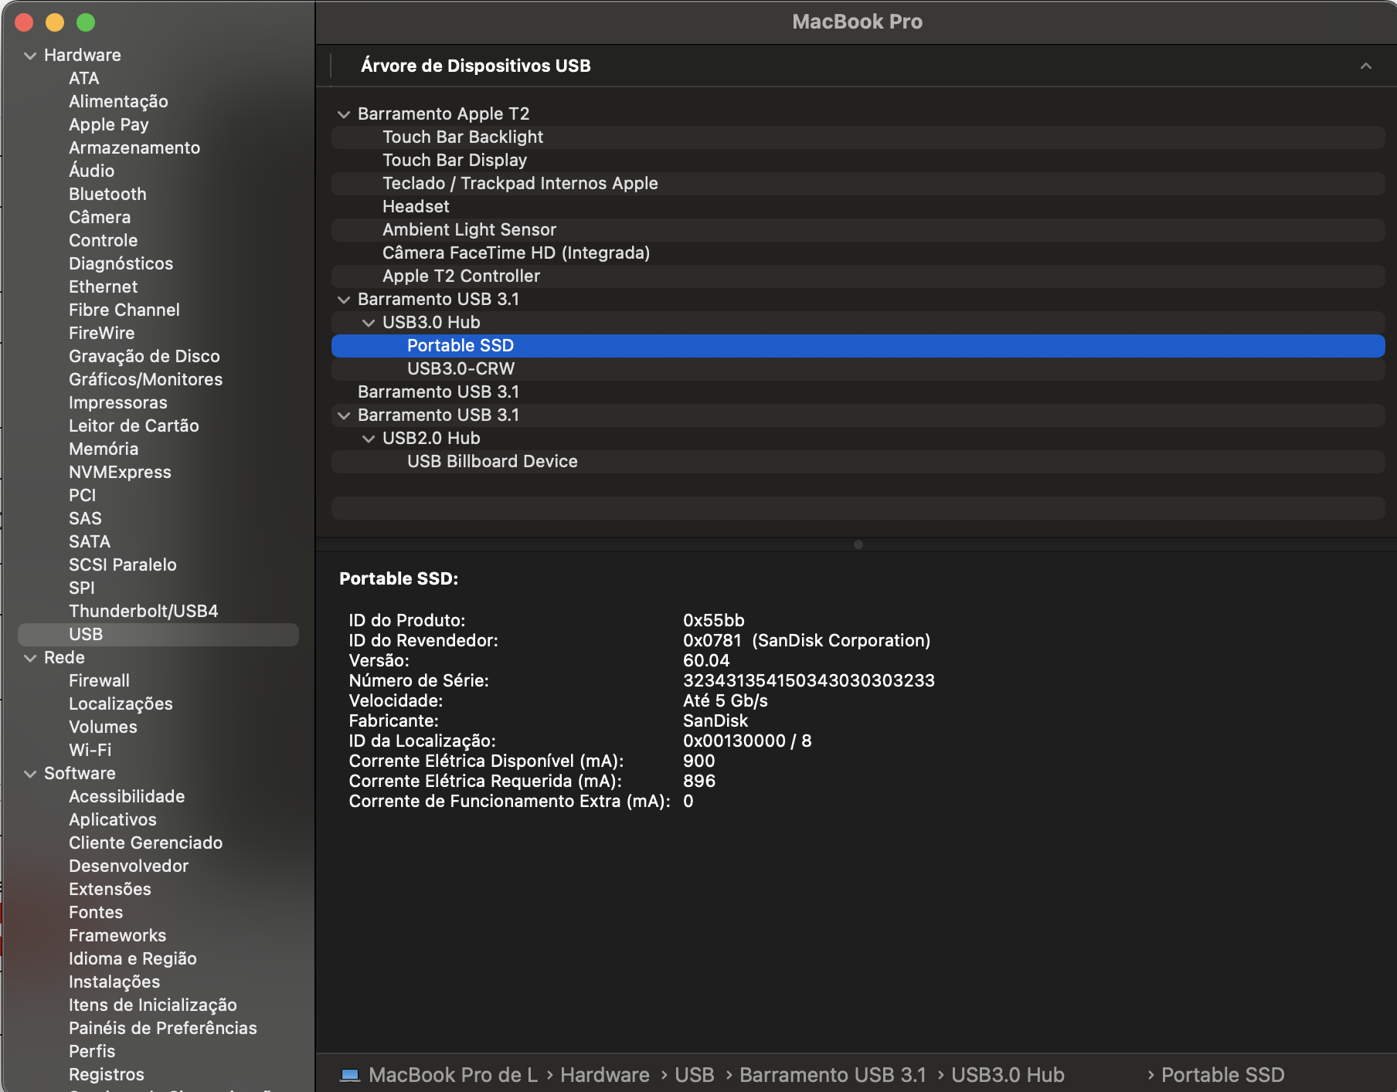Open Armazenamento in the sidebar
The height and width of the screenshot is (1092, 1397).
pos(134,148)
